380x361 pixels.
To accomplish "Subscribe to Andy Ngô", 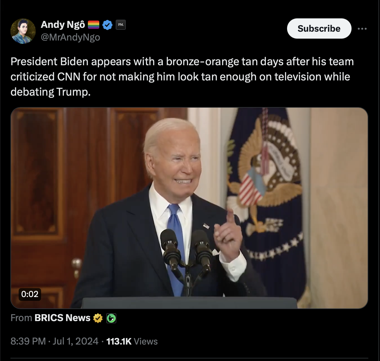I will [x=319, y=28].
